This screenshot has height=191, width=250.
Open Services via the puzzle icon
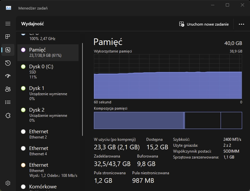point(8,116)
